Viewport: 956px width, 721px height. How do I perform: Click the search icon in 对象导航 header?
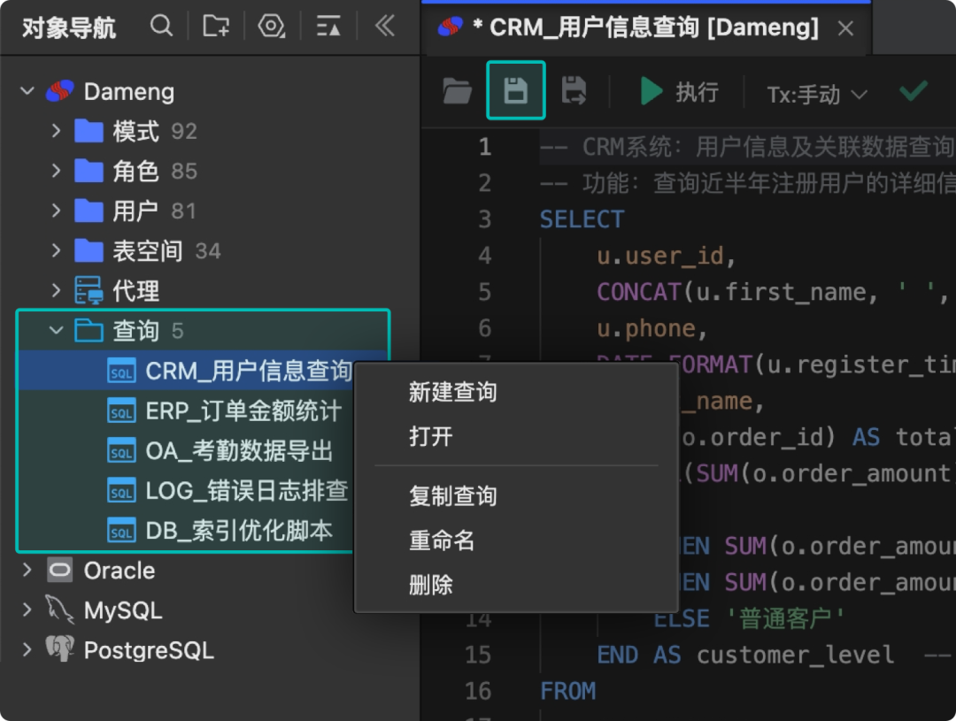[162, 27]
